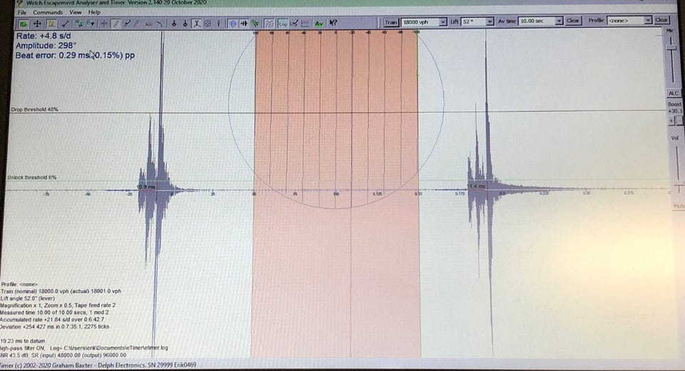Click the Beat error 0.29 ms readout
This screenshot has height=371, width=685.
pos(75,56)
